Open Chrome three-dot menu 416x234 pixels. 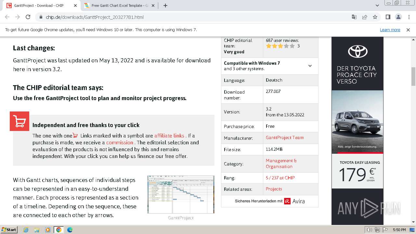409,17
